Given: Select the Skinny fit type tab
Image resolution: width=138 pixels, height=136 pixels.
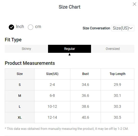Looking at the screenshot, I should [26, 49].
